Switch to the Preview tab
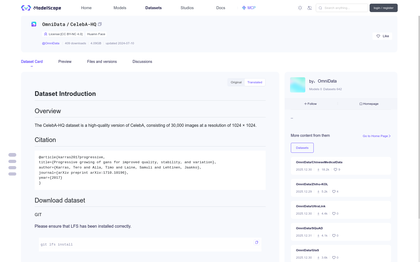The width and height of the screenshot is (420, 262). click(x=65, y=62)
